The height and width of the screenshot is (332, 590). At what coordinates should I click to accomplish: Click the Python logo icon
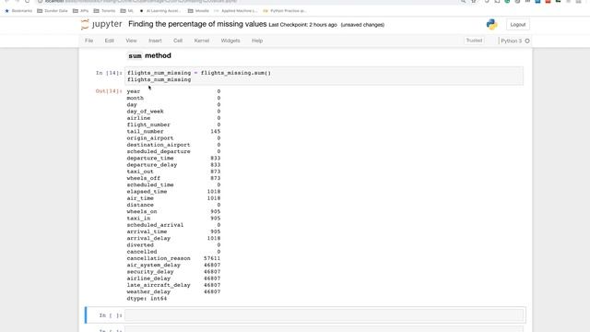491,25
